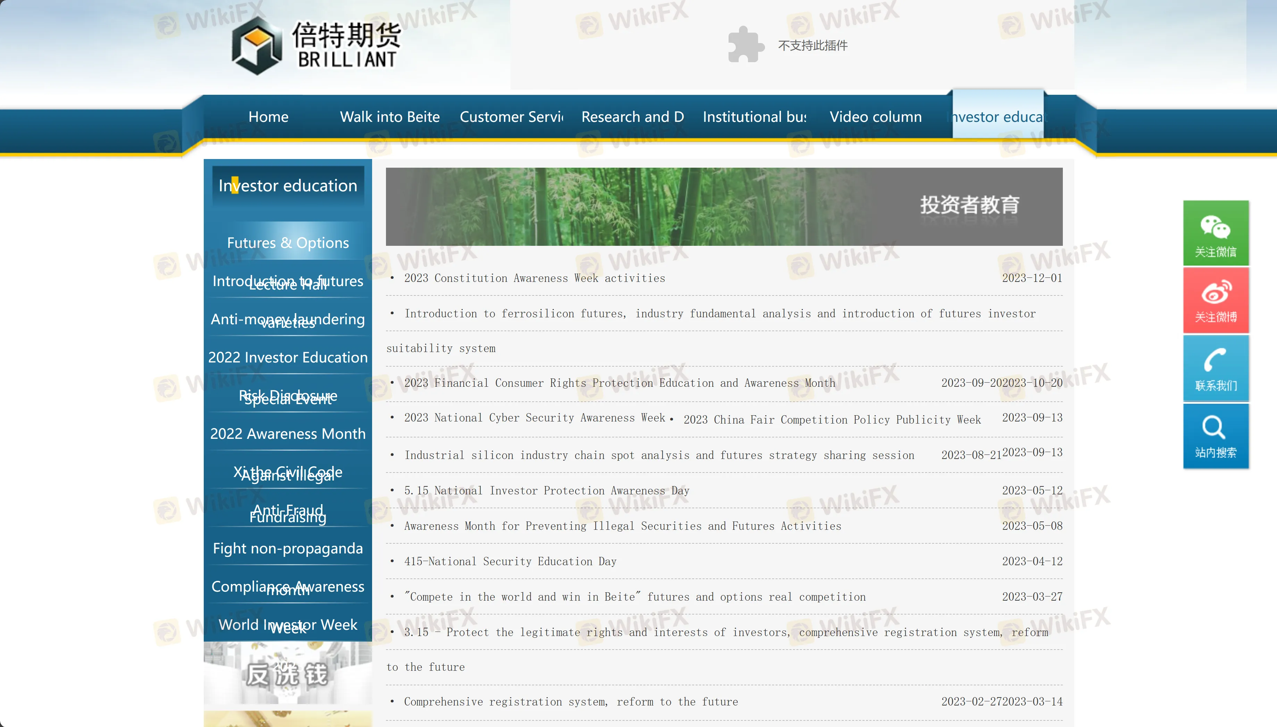Open the Video column menu
Screen dimensions: 1277x727
point(876,117)
